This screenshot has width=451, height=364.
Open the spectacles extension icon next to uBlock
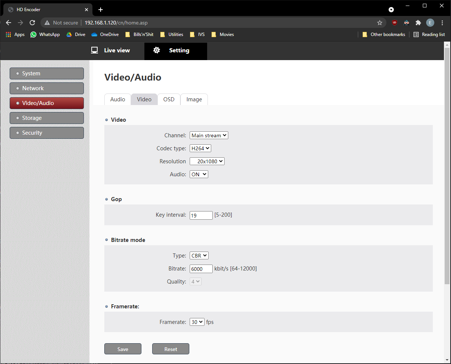(x=406, y=23)
